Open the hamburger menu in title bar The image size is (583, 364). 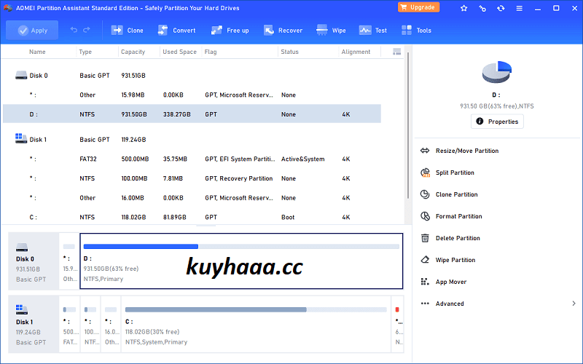(x=520, y=8)
